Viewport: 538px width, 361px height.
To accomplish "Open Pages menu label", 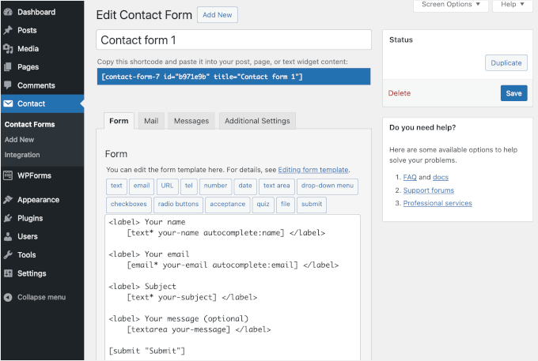I will point(28,67).
